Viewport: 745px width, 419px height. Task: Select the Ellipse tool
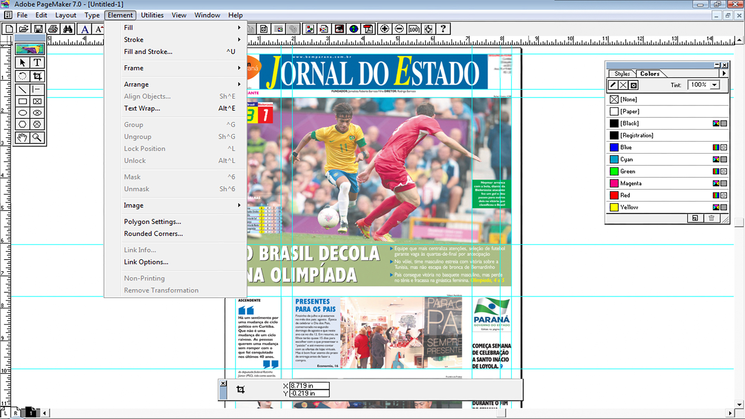(x=23, y=113)
